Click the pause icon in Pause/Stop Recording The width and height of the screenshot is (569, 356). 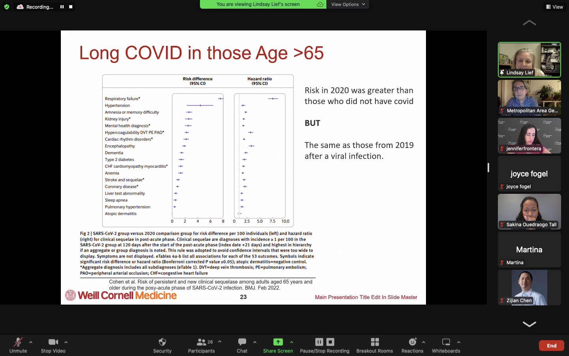coord(319,342)
